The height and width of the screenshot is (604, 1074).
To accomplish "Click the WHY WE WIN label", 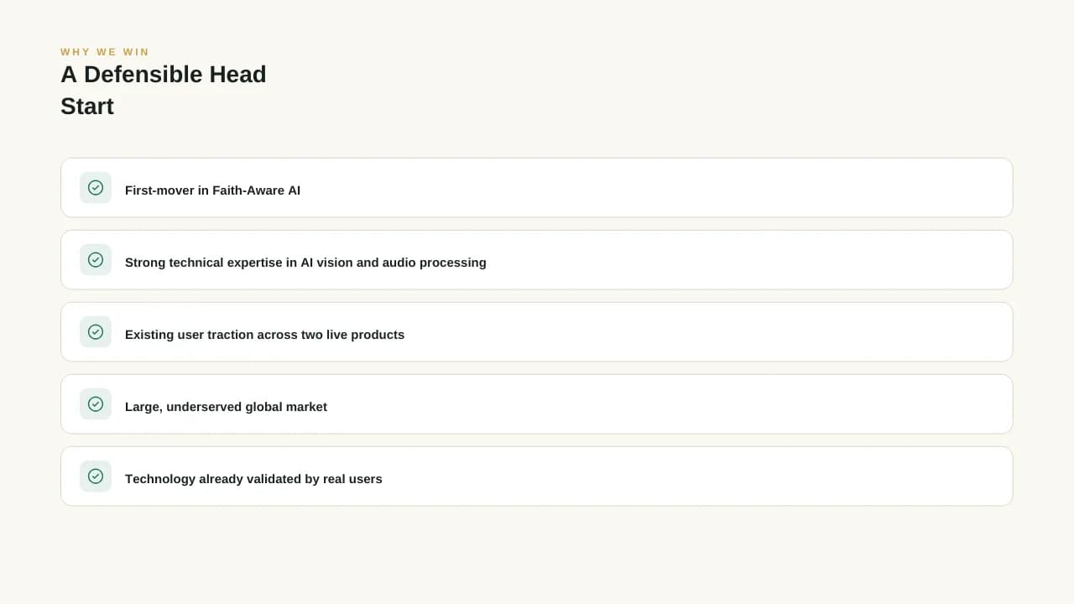I will point(105,52).
